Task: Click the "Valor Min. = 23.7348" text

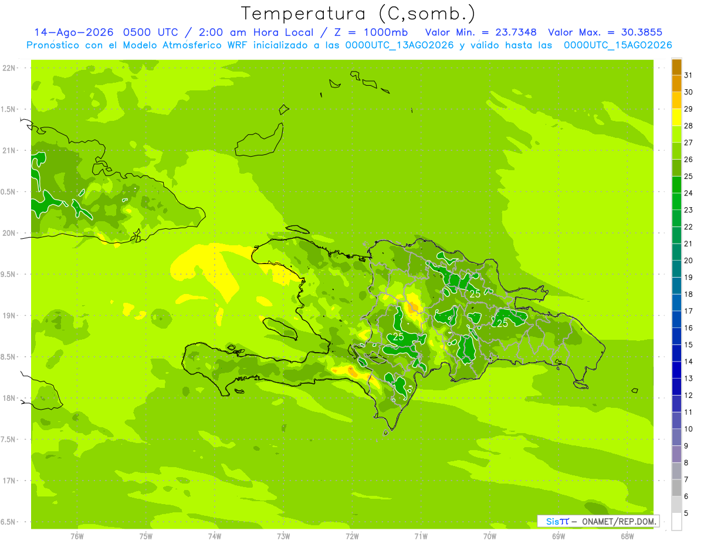Action: tap(480, 32)
